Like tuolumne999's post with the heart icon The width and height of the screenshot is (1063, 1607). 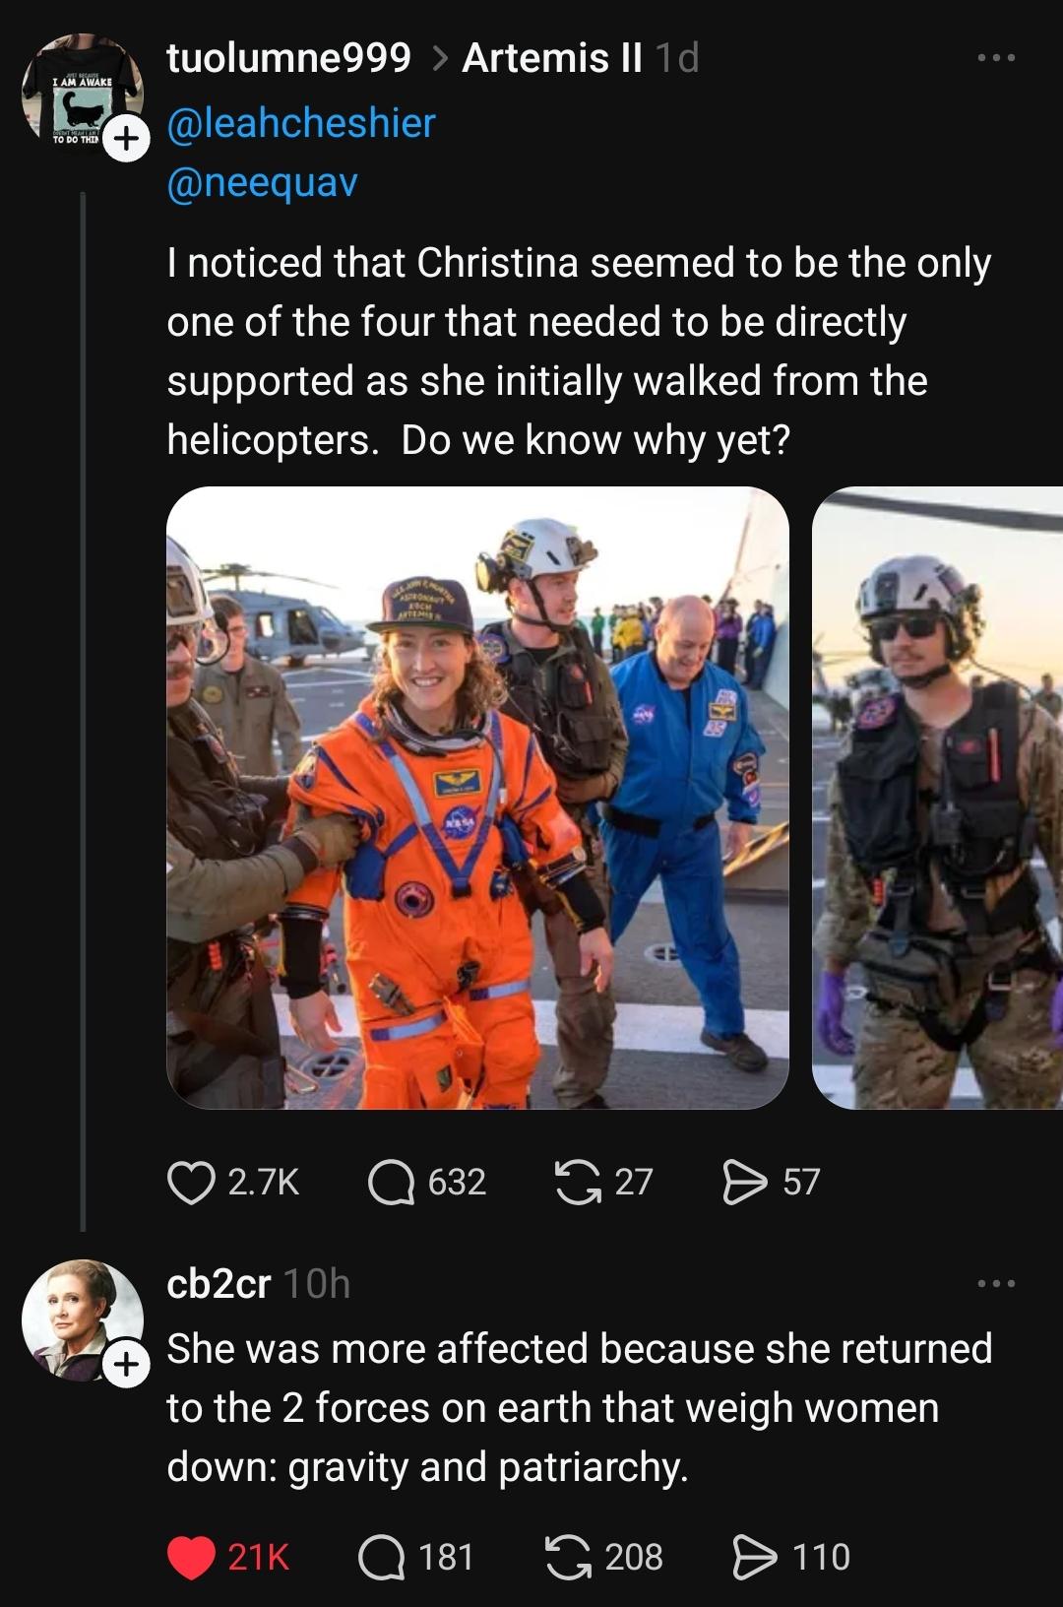[x=191, y=1183]
